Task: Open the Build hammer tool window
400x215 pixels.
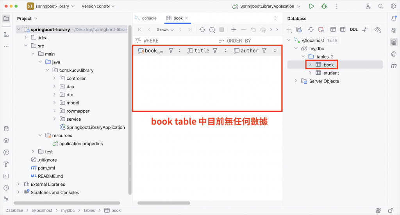Action: [6, 164]
